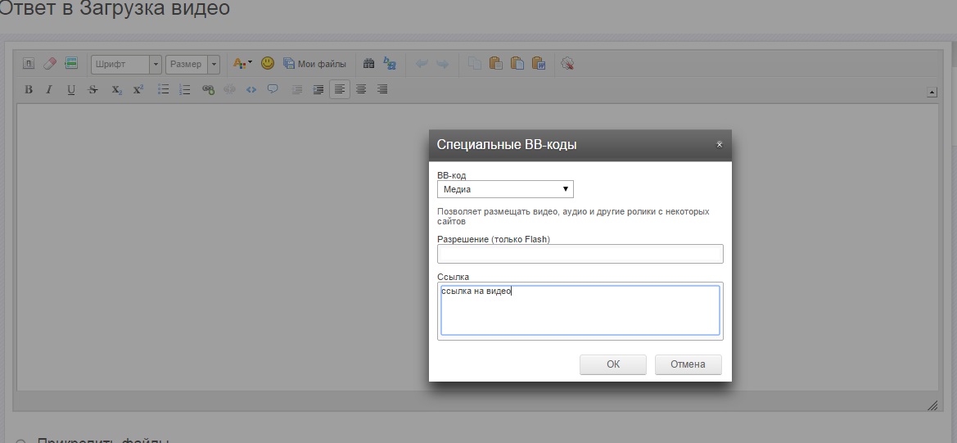
Task: Open Мои файлы attachments
Action: [x=314, y=63]
